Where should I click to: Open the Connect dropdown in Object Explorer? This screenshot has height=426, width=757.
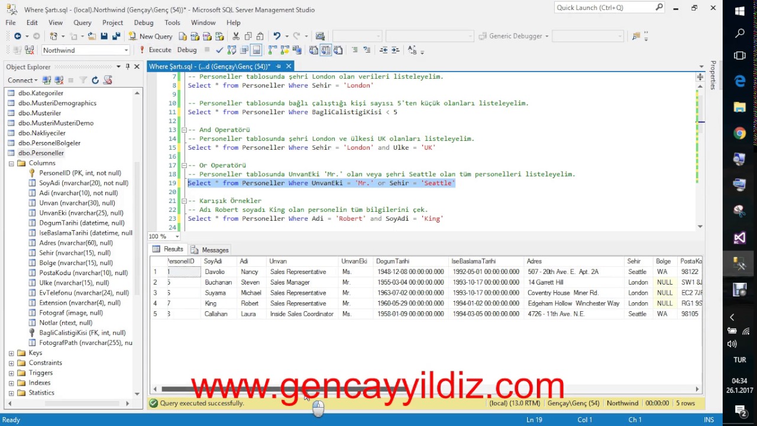(23, 80)
